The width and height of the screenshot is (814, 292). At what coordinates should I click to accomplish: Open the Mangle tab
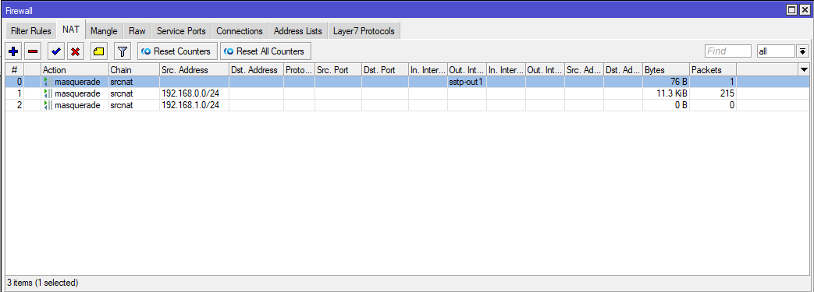(x=104, y=31)
